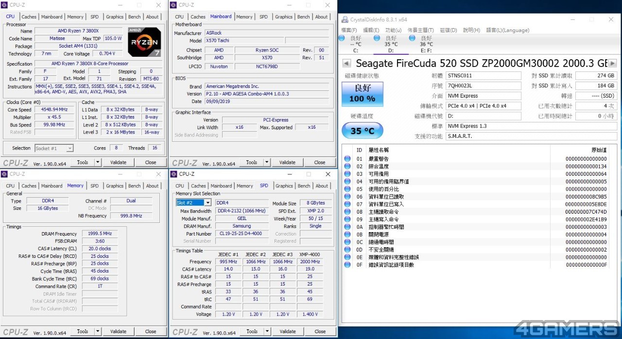The width and height of the screenshot is (622, 339).
Task: Open 編輯(E) menu in CrystalDiskInfo
Action: tap(371, 30)
